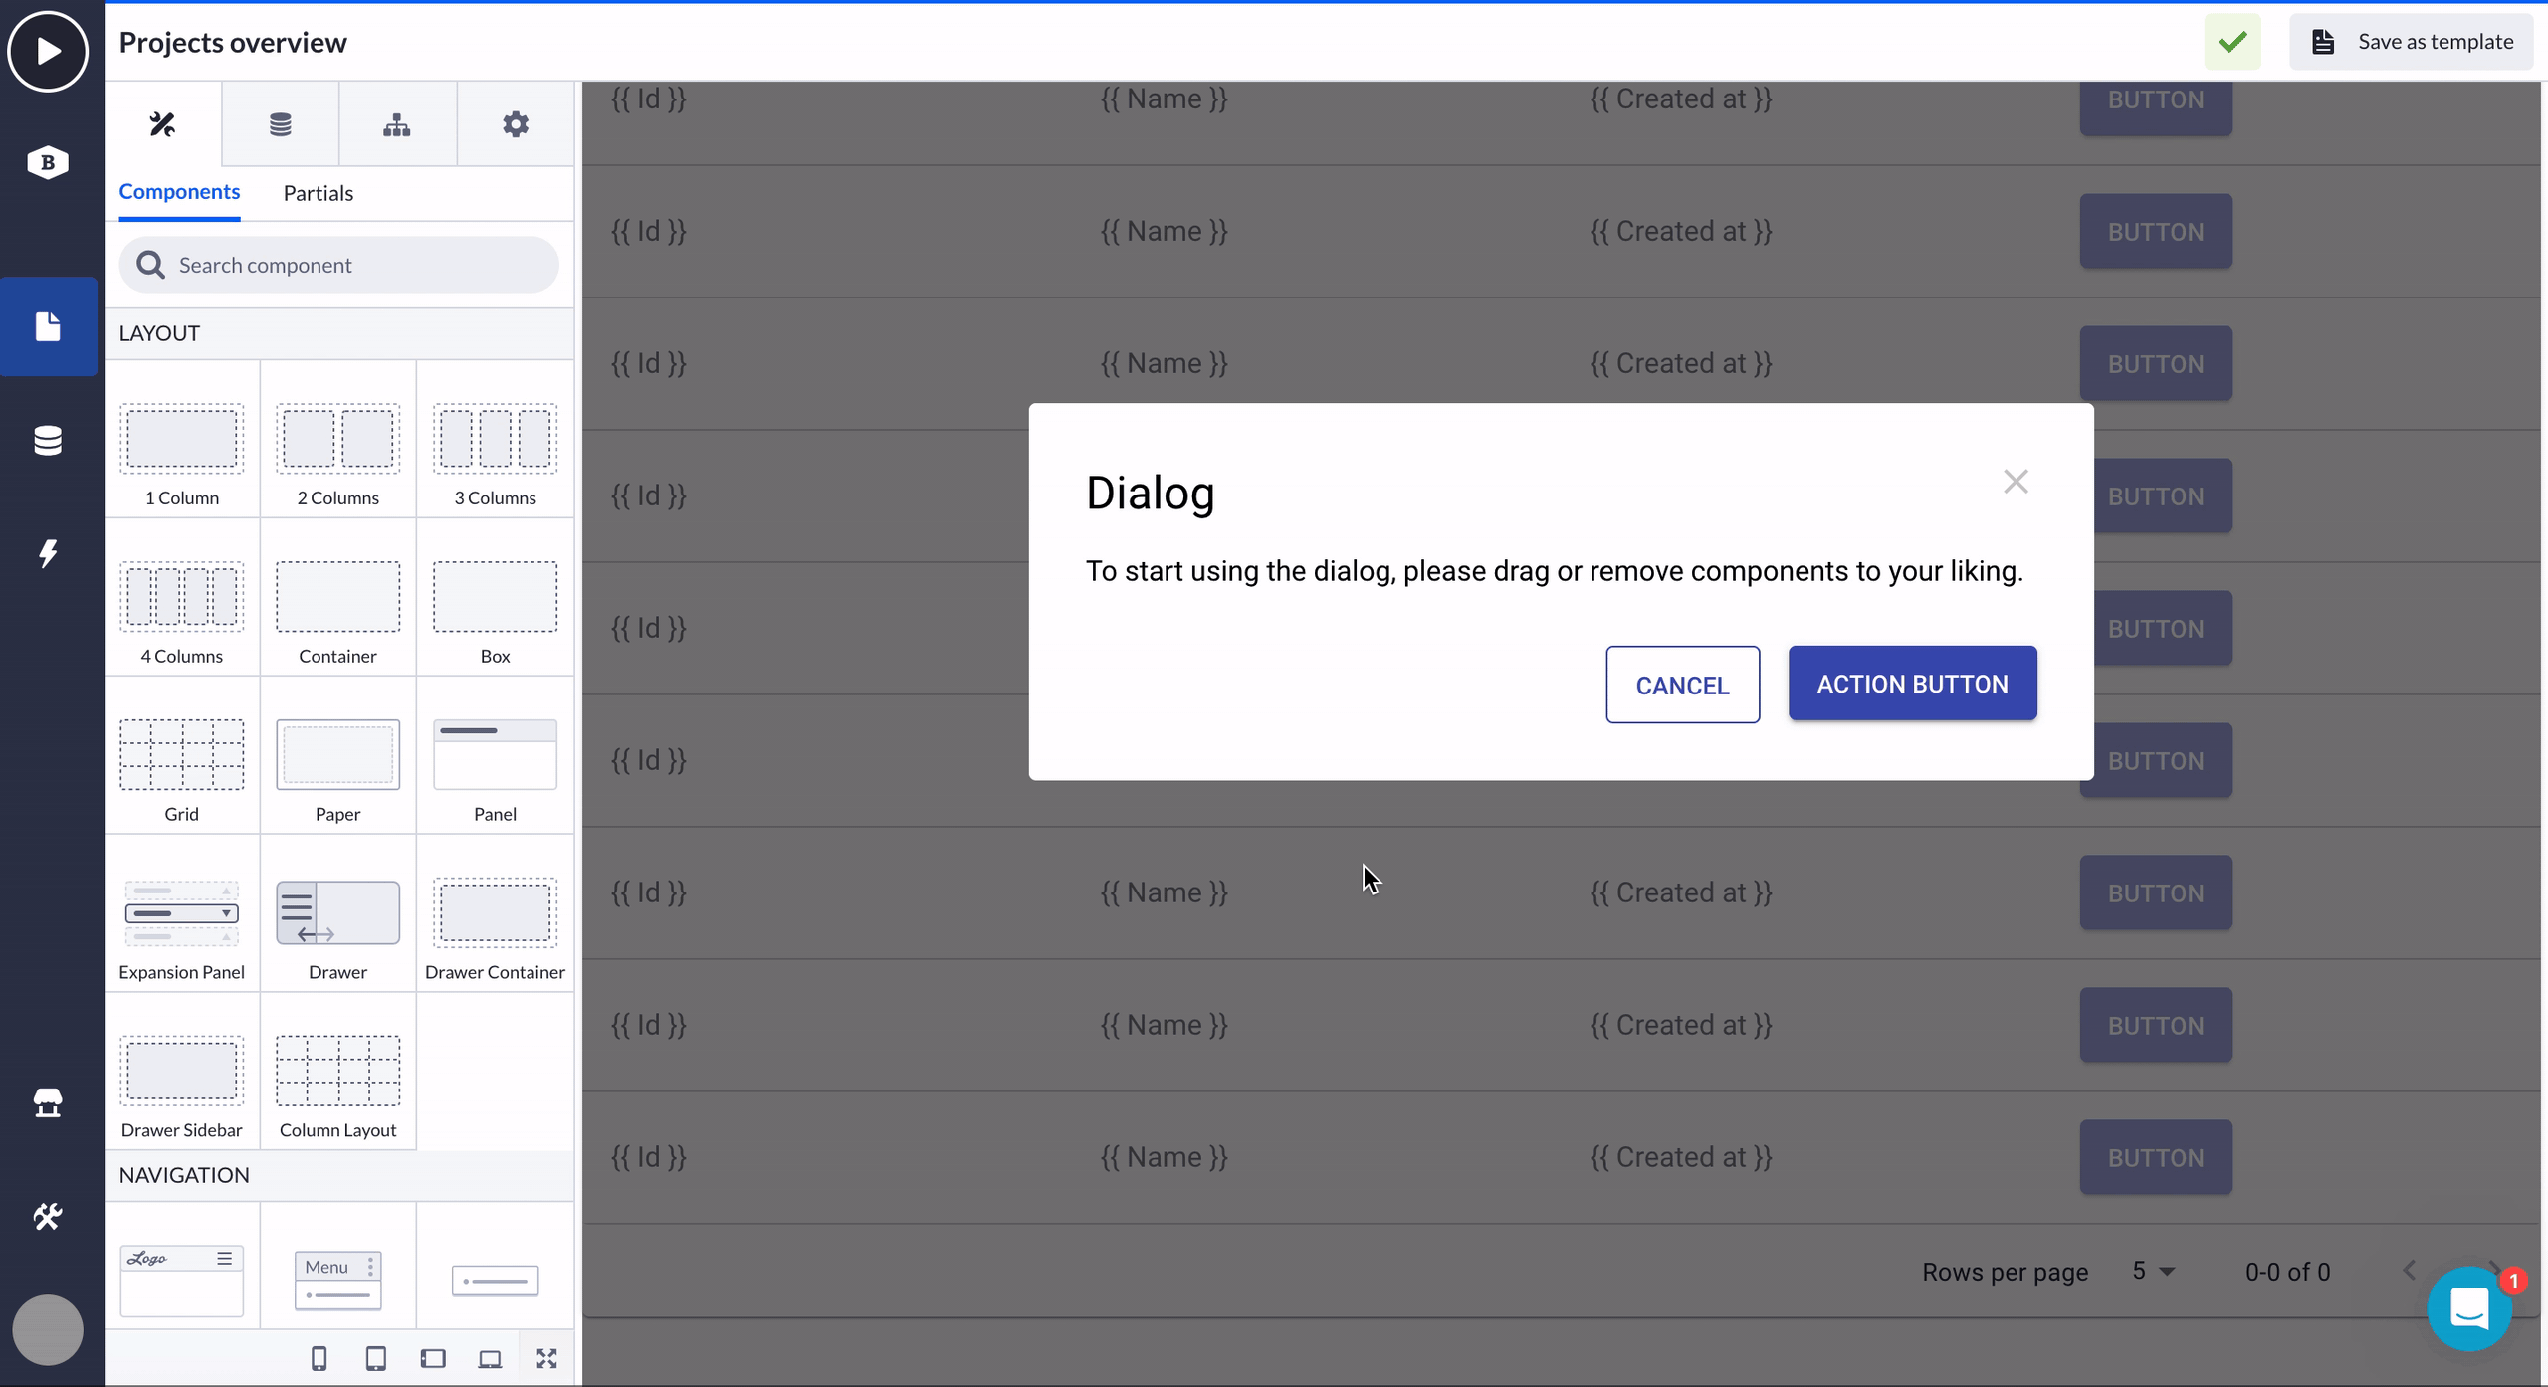This screenshot has height=1387, width=2548.
Task: Click the play preview icon
Action: tap(48, 51)
